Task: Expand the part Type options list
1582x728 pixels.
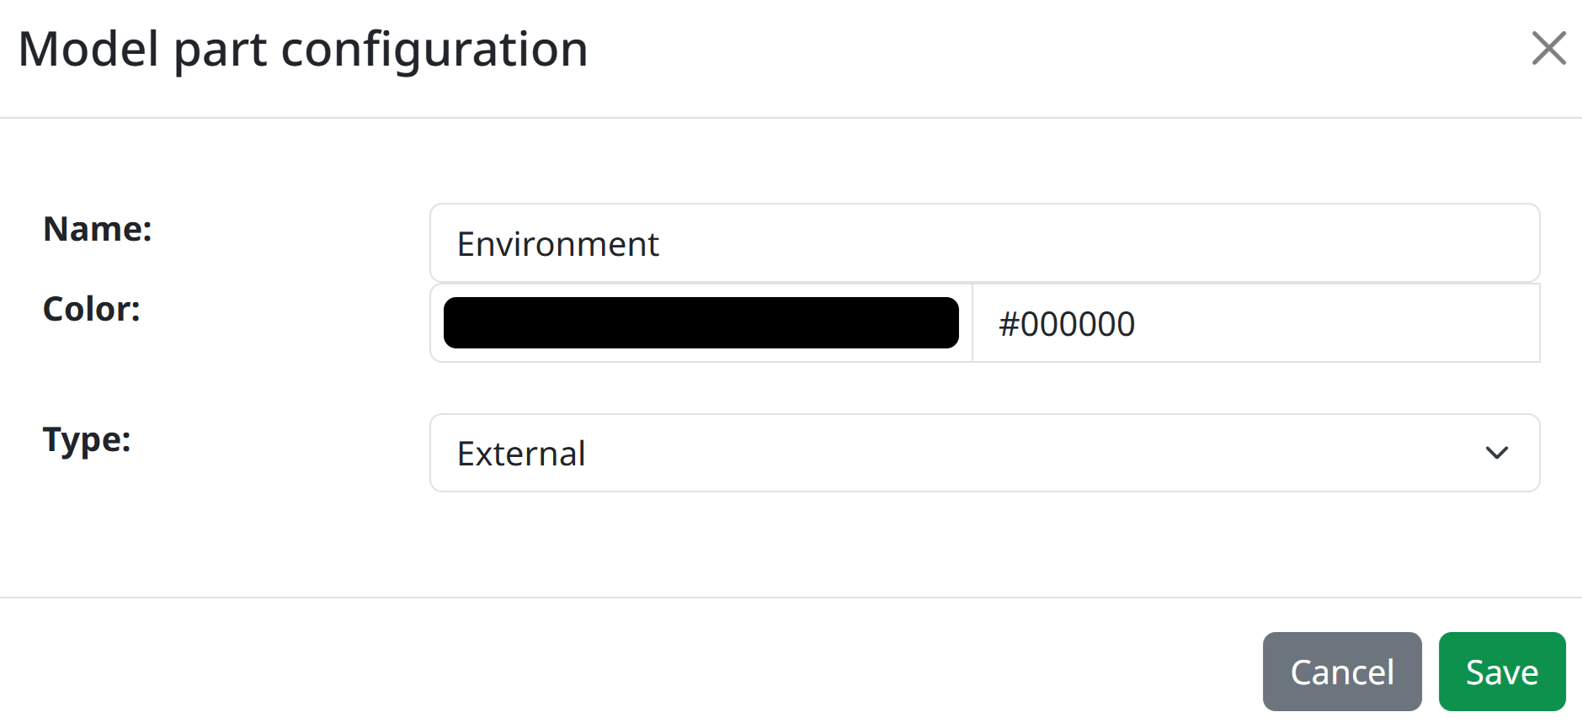Action: point(984,453)
